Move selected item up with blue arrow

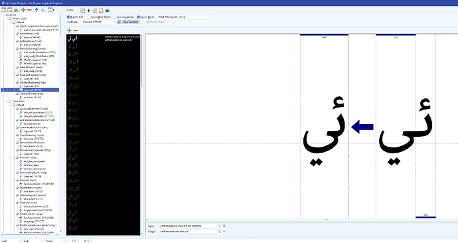(x=37, y=10)
